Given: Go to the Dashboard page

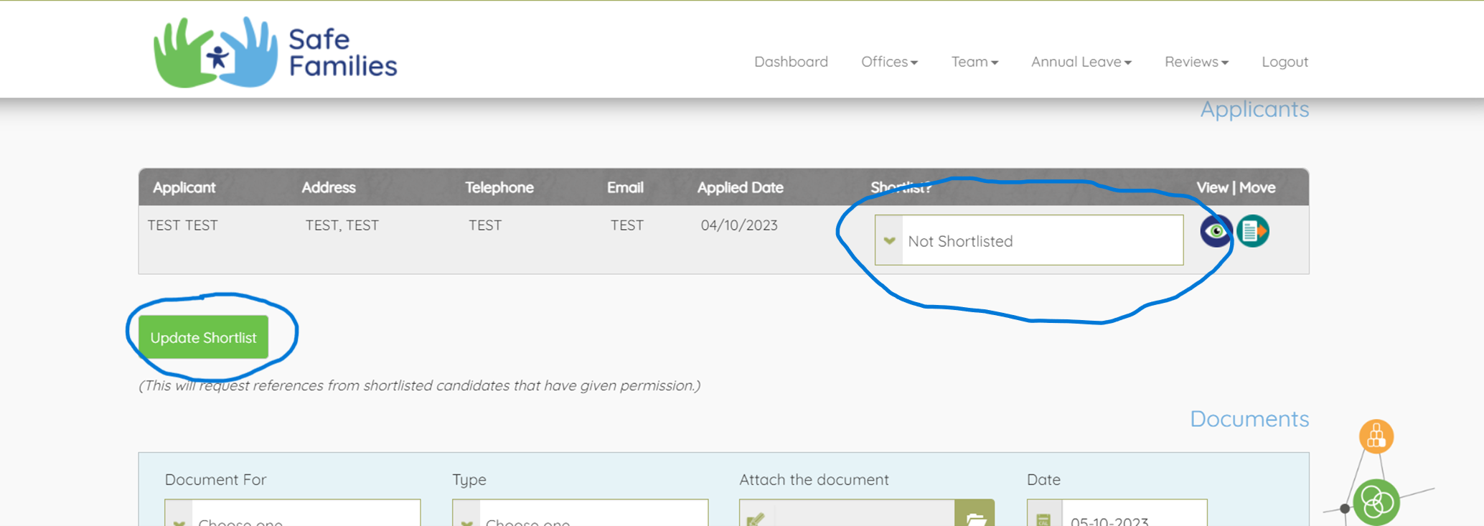Looking at the screenshot, I should tap(791, 62).
